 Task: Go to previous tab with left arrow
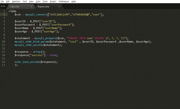pyautogui.click(x=1, y=6)
